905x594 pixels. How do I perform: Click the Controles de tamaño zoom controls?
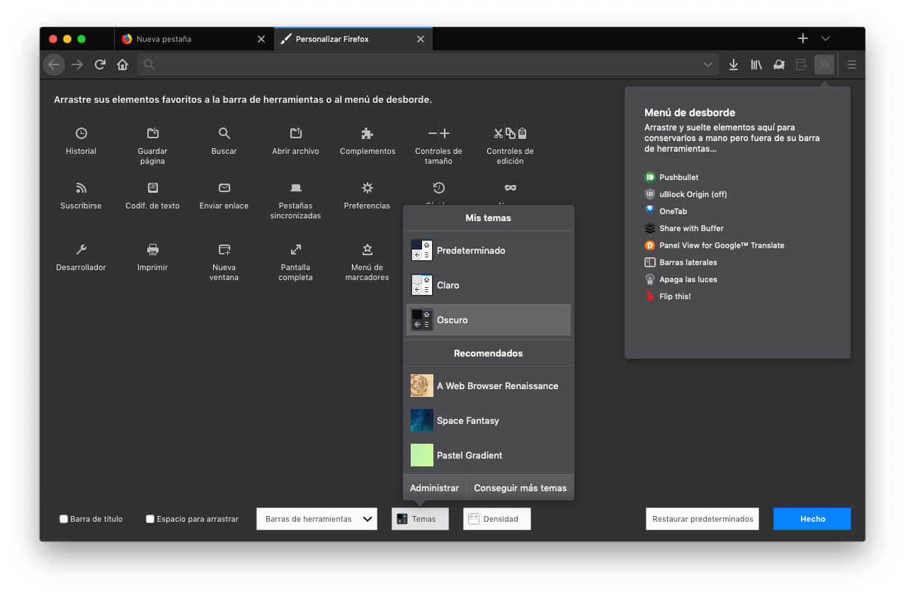tap(439, 133)
